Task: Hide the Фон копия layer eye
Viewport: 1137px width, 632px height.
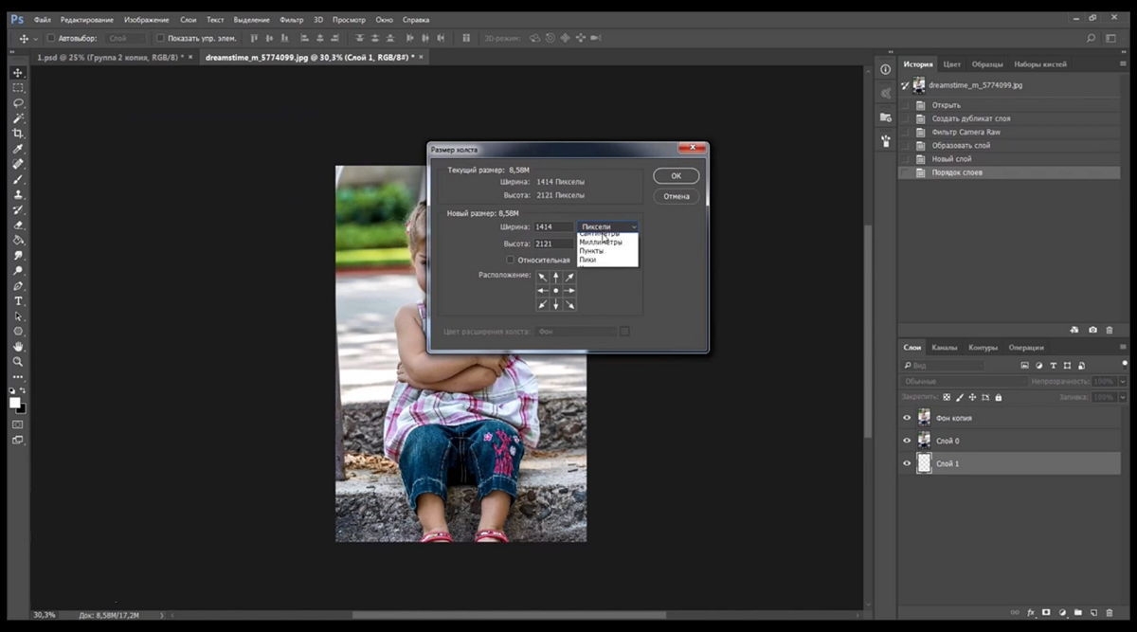Action: tap(907, 418)
